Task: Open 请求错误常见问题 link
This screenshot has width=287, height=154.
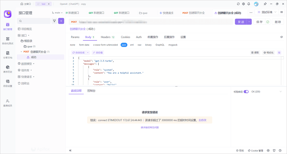Action: (150, 127)
